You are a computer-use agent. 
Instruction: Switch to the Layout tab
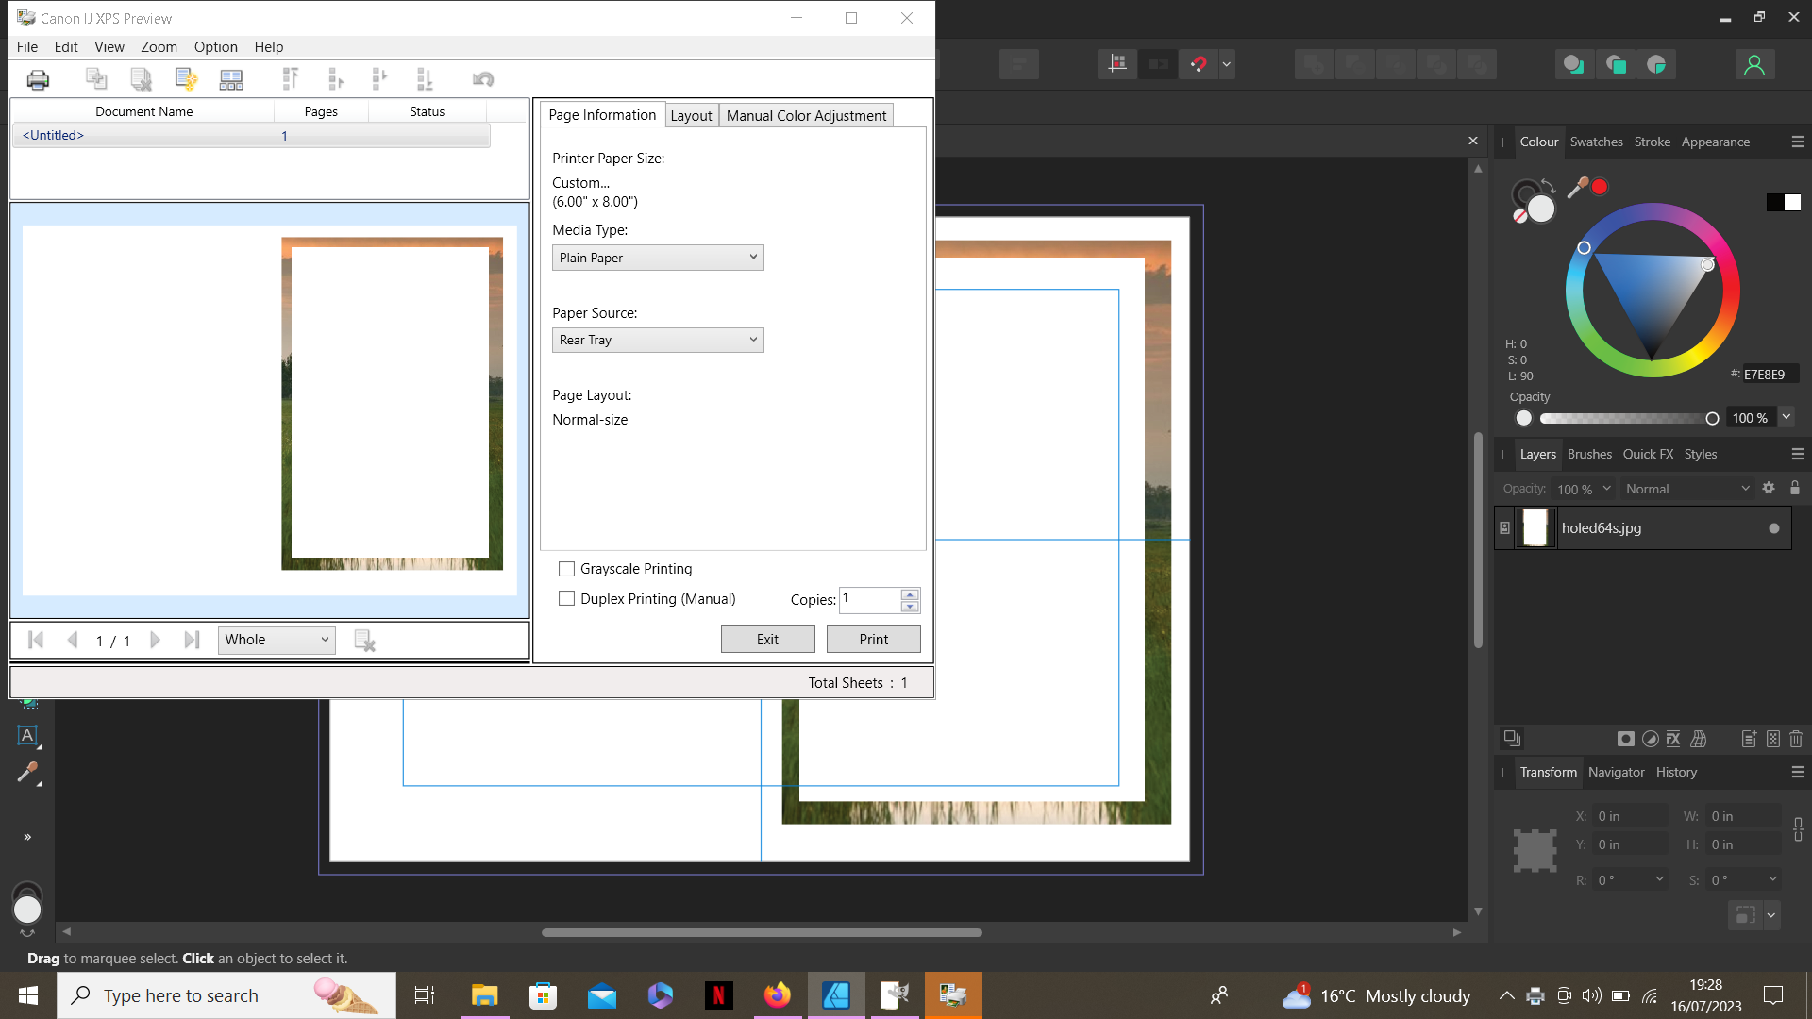(692, 114)
